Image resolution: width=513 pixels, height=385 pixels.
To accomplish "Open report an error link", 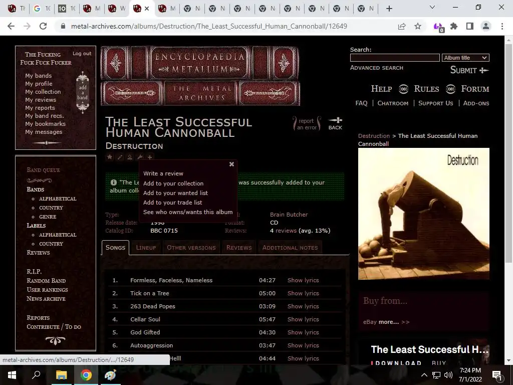I will (307, 124).
